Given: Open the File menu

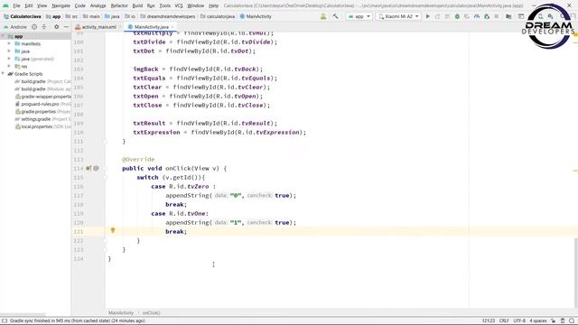Looking at the screenshot, I should tap(16, 6).
